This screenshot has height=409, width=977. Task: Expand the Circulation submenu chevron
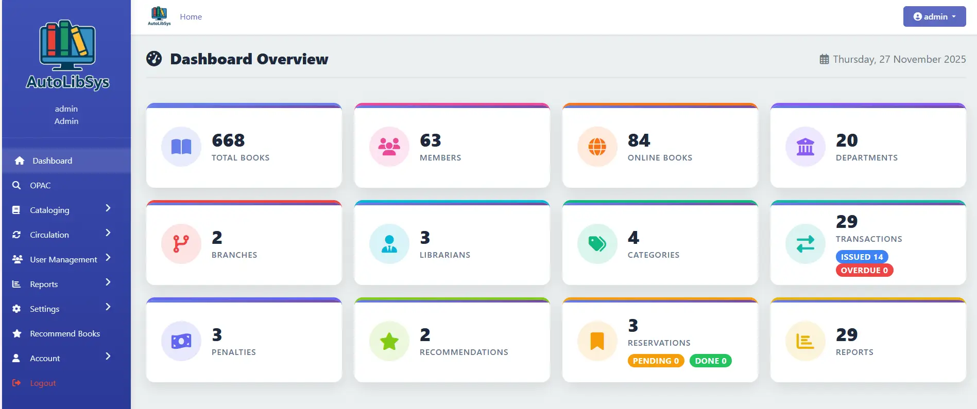[108, 233]
